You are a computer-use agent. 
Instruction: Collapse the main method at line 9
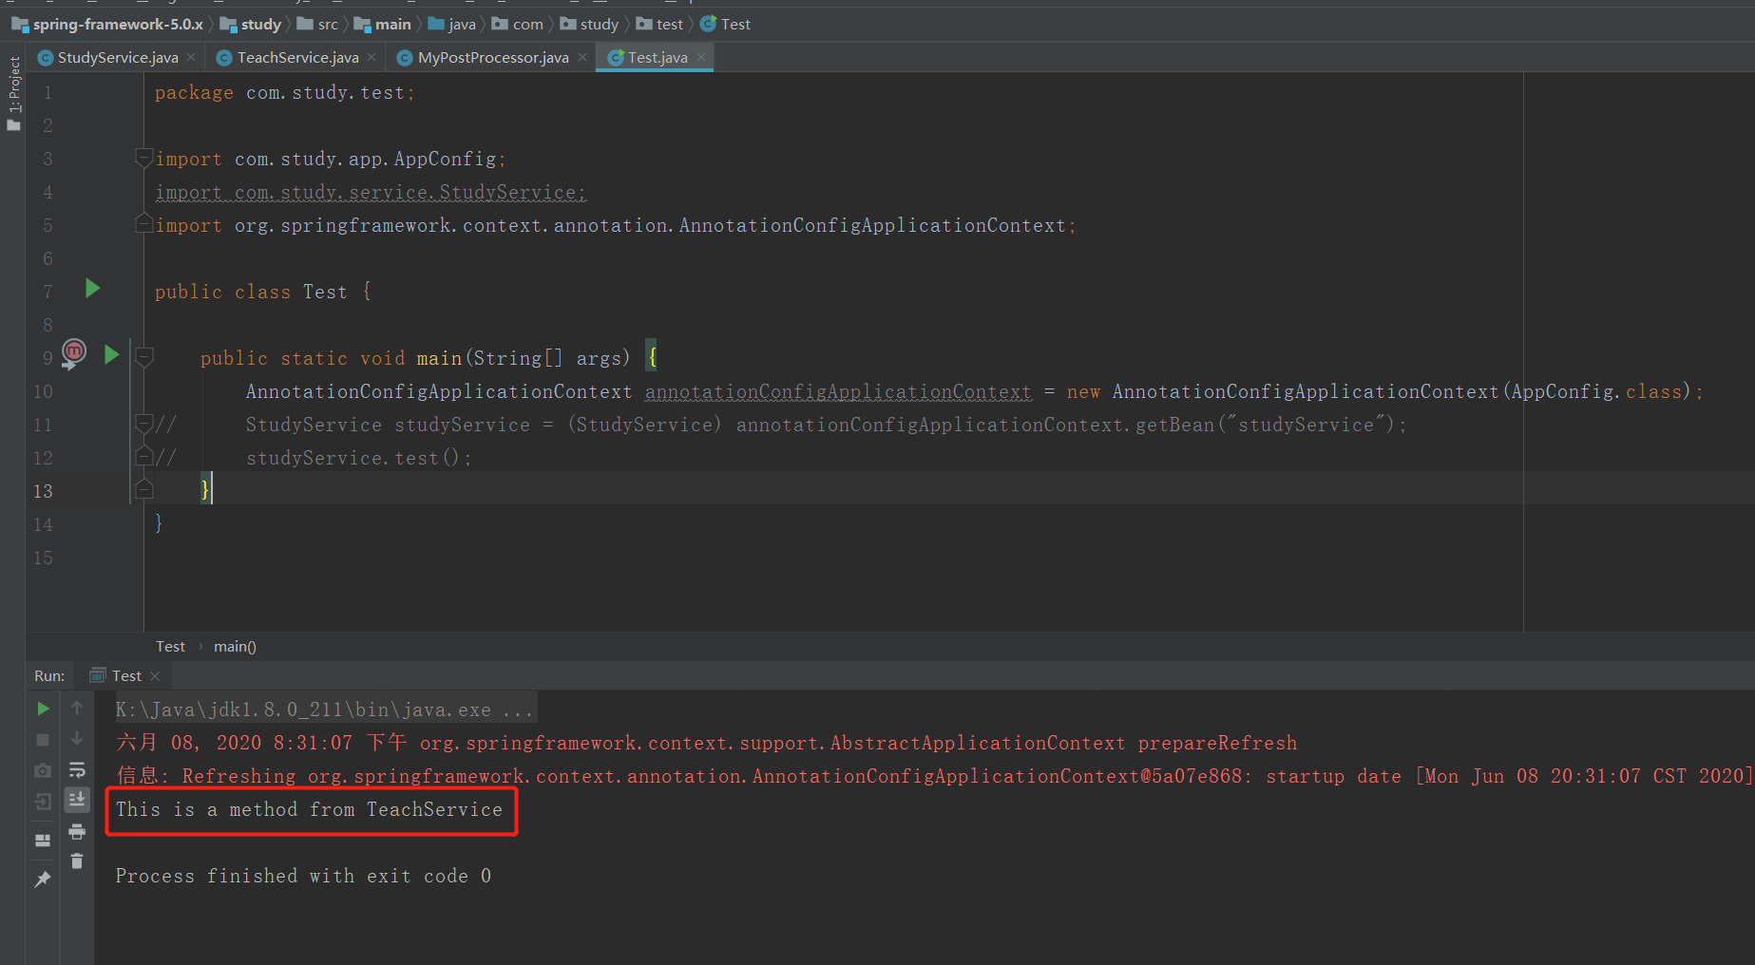coord(144,357)
